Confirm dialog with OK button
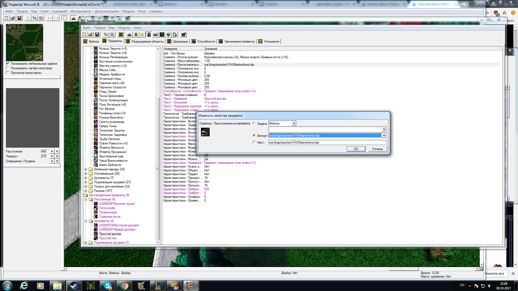The width and height of the screenshot is (518, 291). point(356,149)
